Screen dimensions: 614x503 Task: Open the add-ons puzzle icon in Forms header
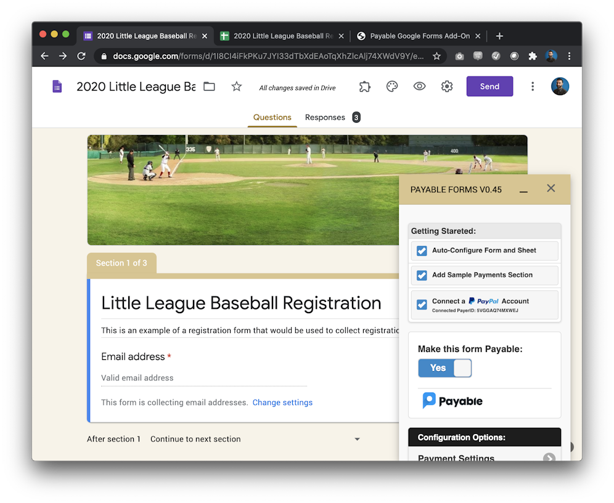click(365, 87)
